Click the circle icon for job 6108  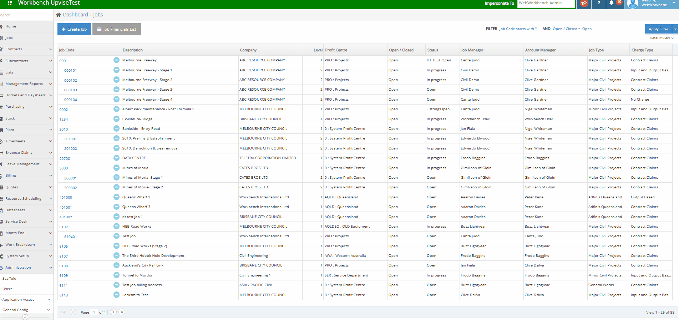tap(116, 265)
